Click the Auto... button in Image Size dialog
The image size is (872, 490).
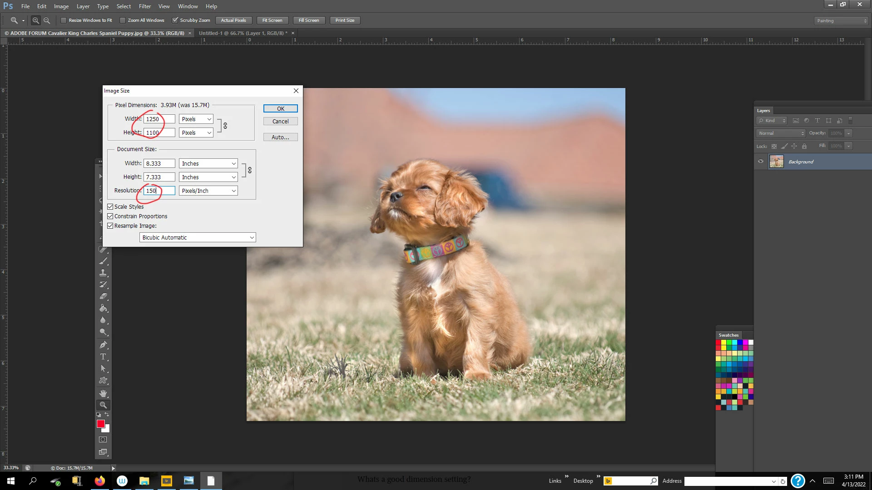(280, 137)
